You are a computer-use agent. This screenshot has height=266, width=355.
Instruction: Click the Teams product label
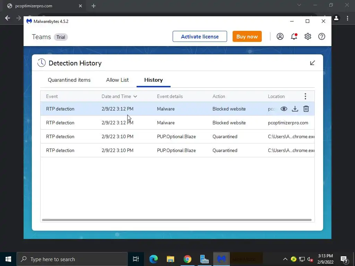point(41,37)
